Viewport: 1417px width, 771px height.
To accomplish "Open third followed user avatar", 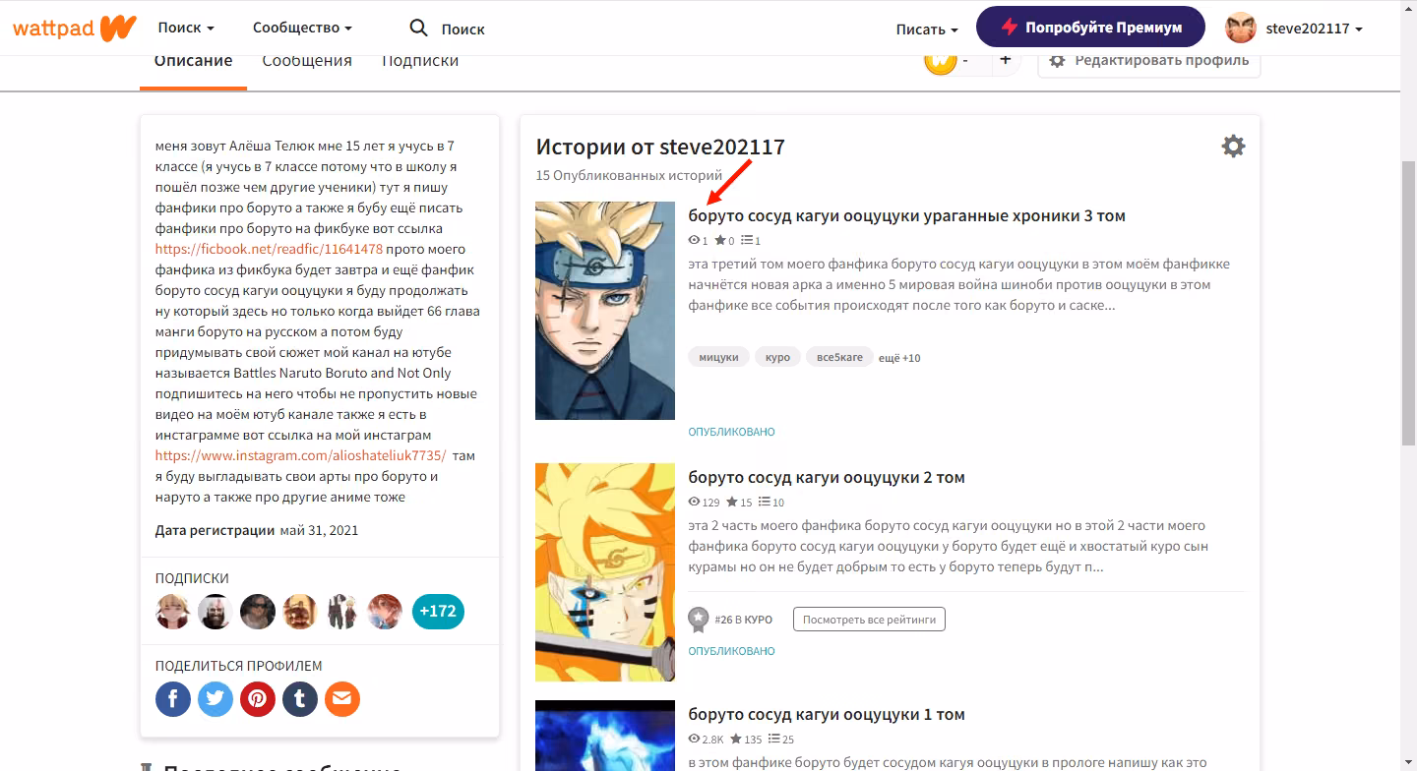I will tap(258, 612).
